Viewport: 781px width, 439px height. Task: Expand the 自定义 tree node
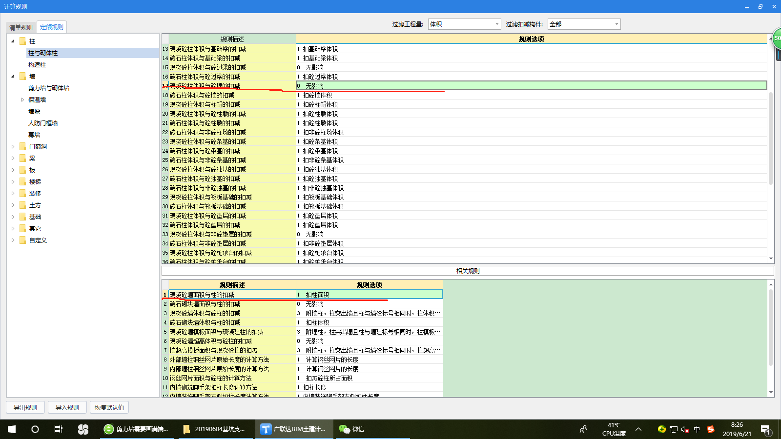tap(13, 240)
